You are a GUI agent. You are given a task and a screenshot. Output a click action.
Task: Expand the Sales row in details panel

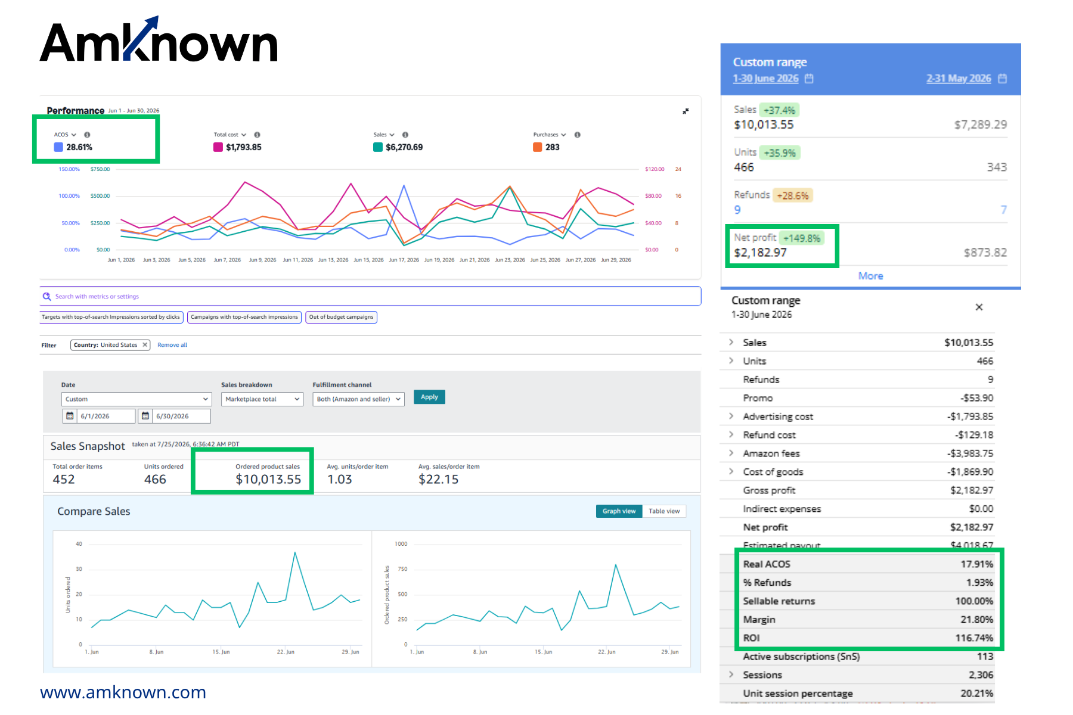(731, 343)
